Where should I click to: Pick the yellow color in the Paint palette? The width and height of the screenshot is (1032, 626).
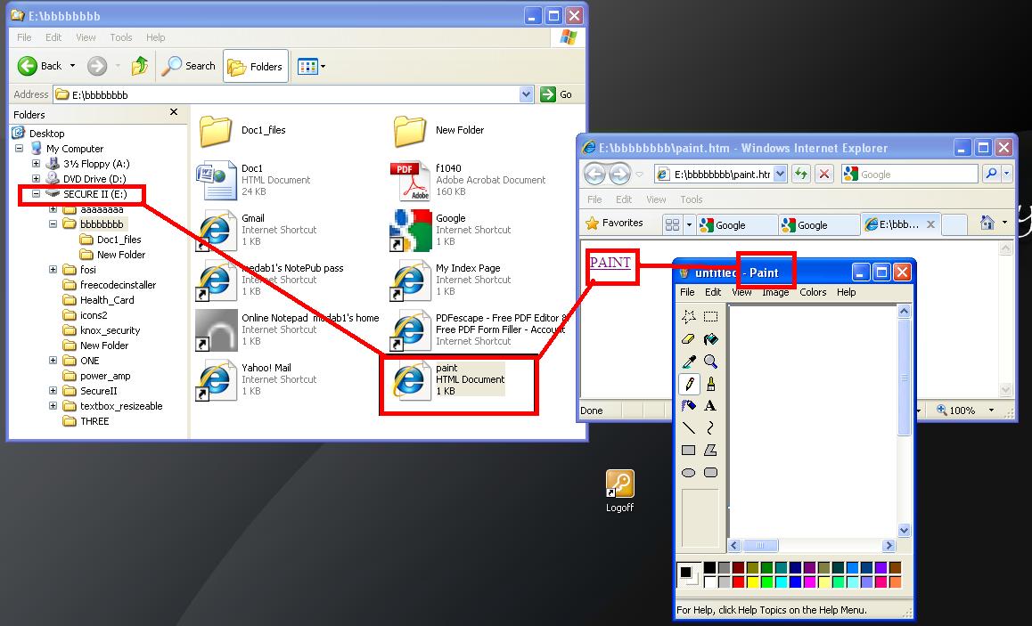[x=753, y=582]
